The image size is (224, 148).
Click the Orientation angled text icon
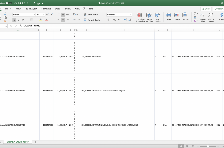point(74,15)
